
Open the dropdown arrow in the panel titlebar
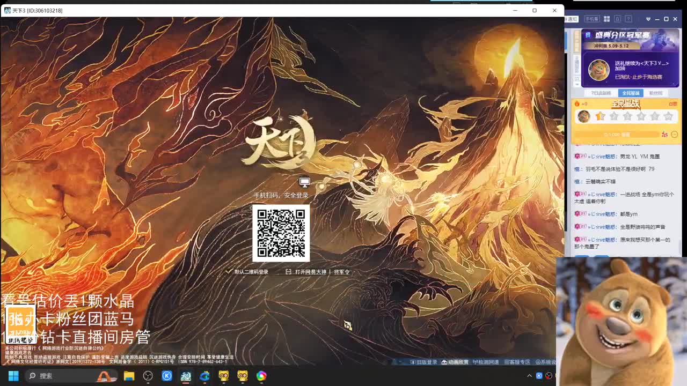coord(648,19)
